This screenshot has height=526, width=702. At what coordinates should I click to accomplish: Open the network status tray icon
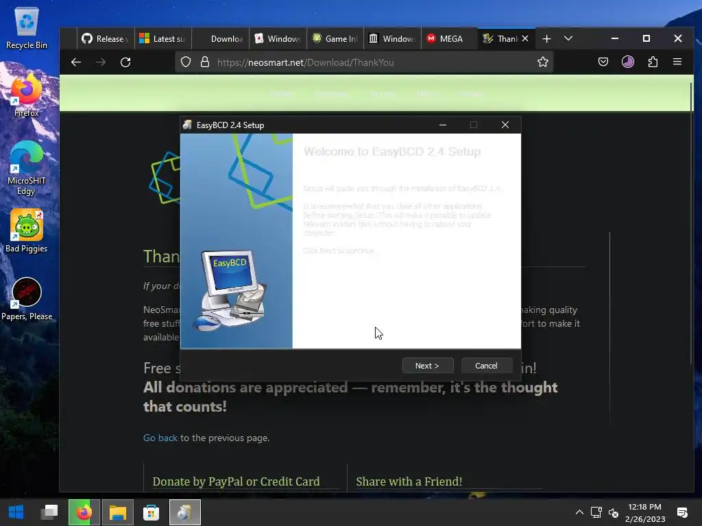[596, 512]
